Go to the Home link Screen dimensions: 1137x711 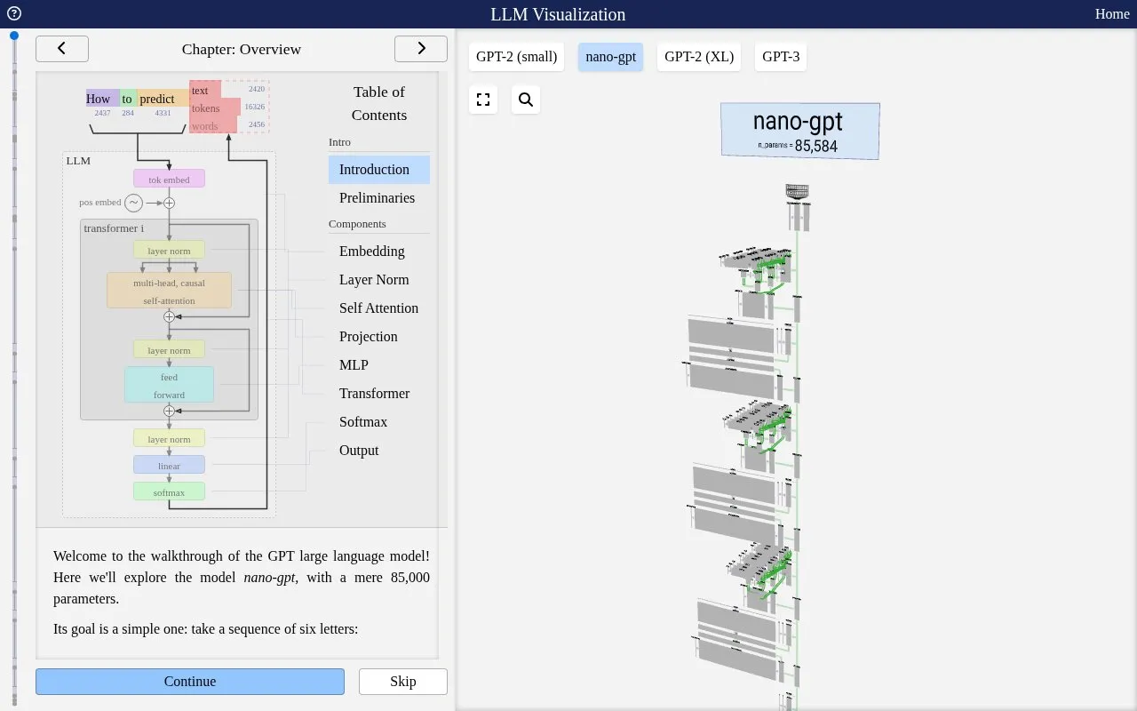(x=1112, y=13)
